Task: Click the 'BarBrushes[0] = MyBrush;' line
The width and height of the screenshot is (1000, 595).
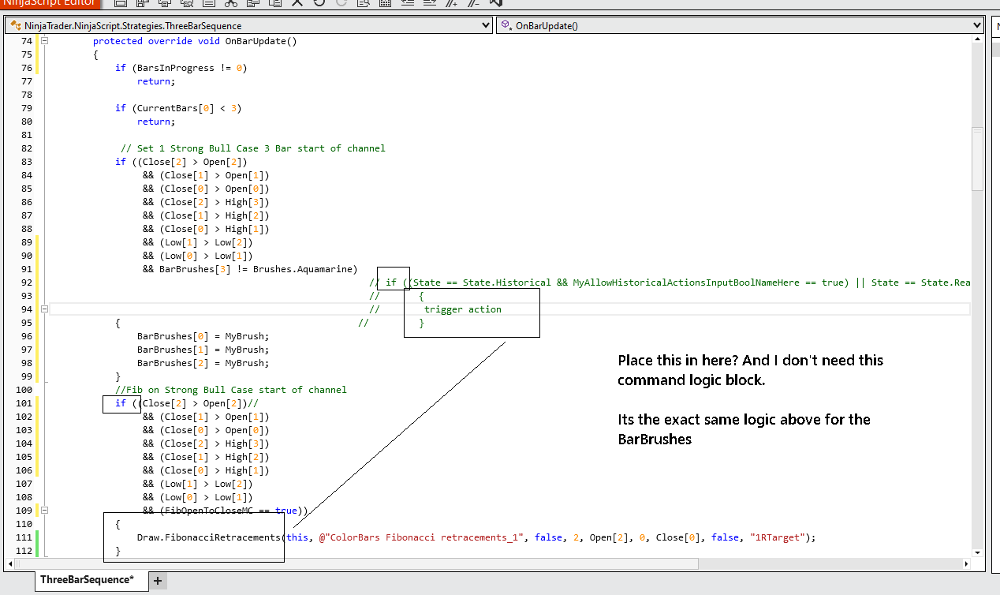Action: click(203, 336)
